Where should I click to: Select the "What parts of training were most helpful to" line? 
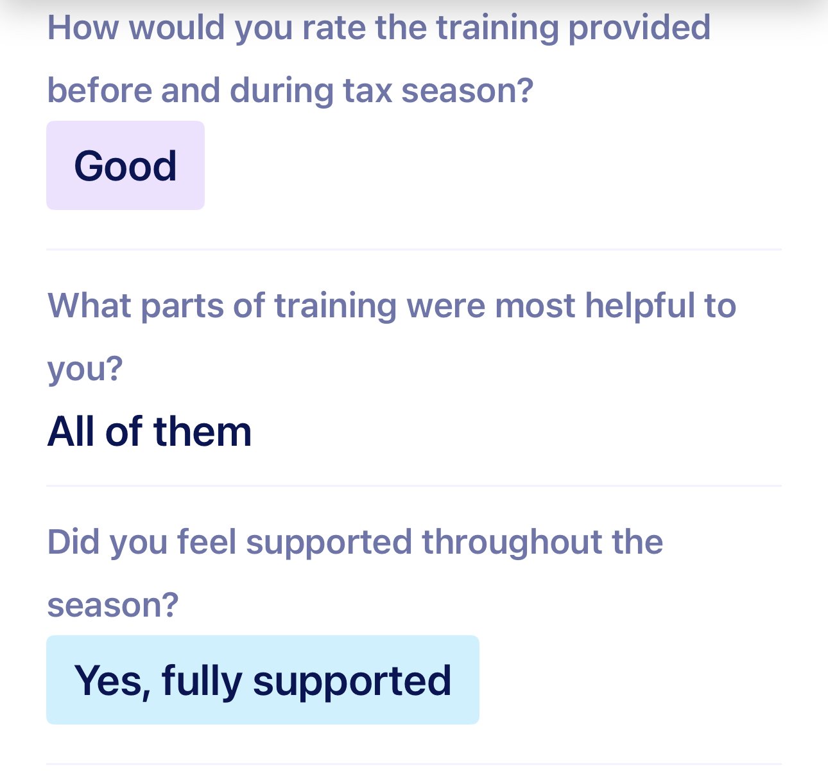pos(392,305)
